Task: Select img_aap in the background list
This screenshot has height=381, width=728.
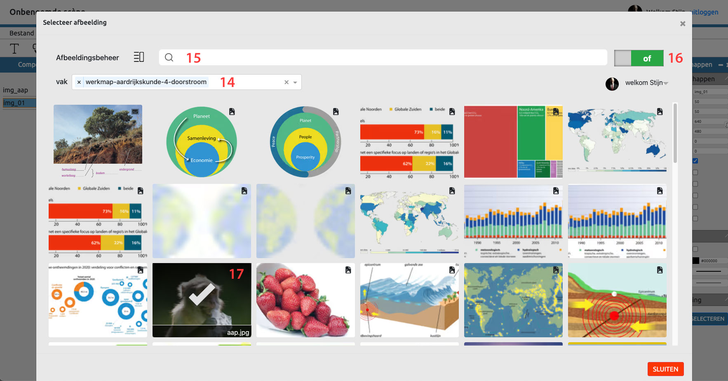Action: tap(15, 90)
